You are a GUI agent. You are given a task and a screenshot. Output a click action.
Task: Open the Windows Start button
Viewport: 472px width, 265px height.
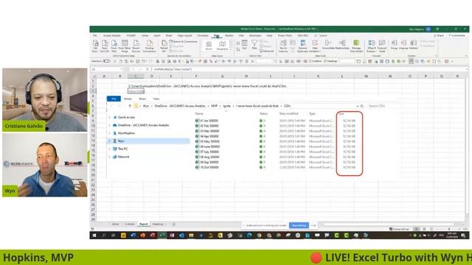pos(94,236)
